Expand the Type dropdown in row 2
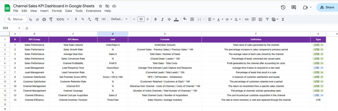 [x=322, y=45]
